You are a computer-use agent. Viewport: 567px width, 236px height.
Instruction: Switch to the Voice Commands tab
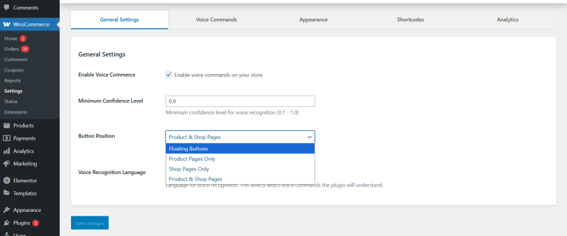(x=216, y=20)
